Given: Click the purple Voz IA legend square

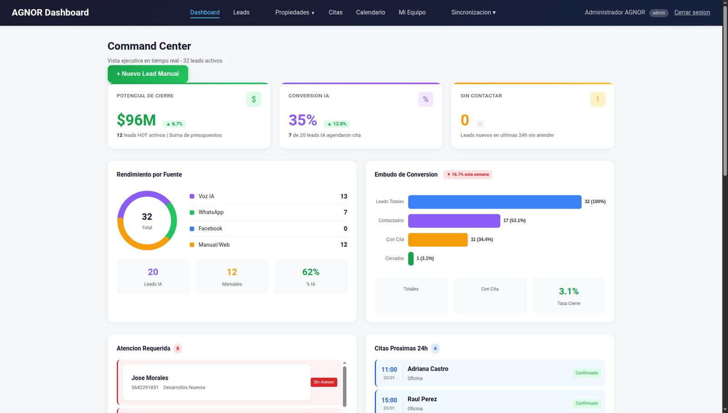Looking at the screenshot, I should tap(192, 196).
